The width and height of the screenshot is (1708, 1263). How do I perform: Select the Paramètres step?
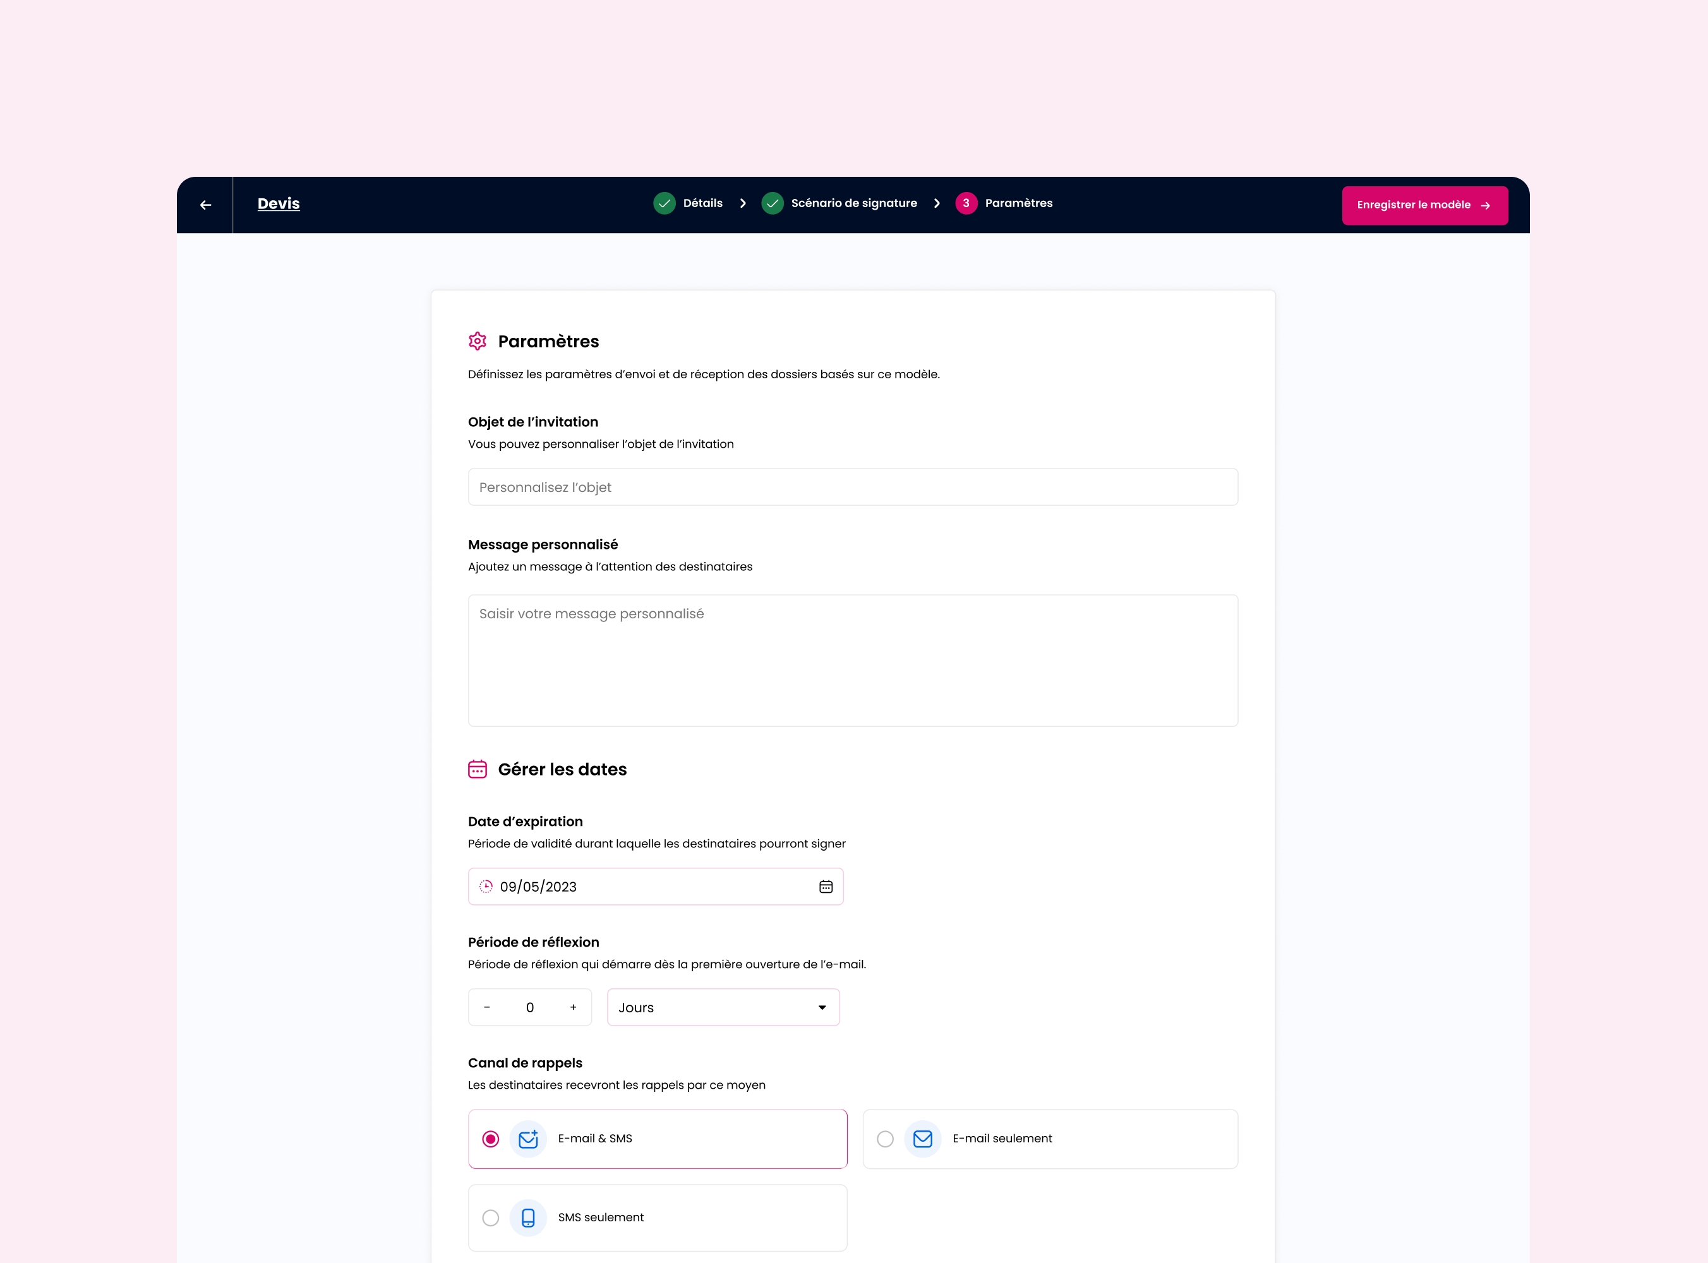coord(1018,203)
